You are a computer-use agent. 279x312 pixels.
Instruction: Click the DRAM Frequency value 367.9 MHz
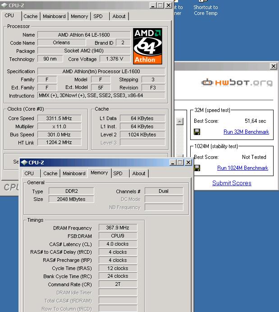(x=118, y=228)
